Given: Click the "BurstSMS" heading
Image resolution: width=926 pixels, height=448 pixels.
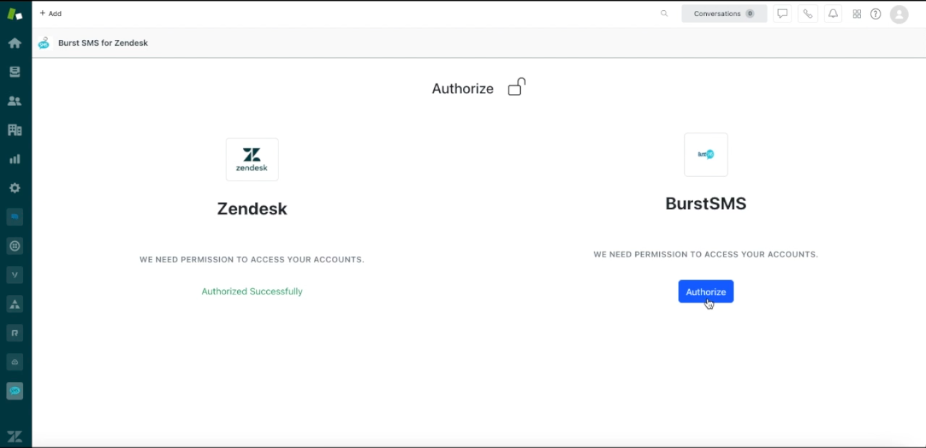Looking at the screenshot, I should coord(705,204).
